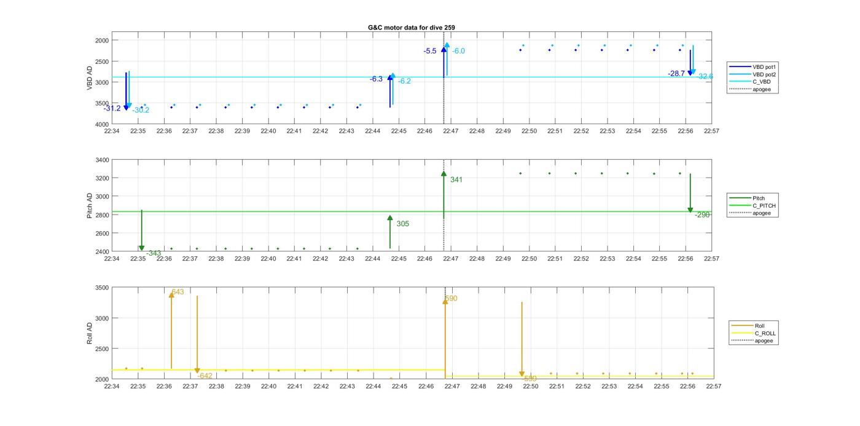This screenshot has width=860, height=426.
Task: Click the '-343' pitch arrow label
Action: coord(154,253)
